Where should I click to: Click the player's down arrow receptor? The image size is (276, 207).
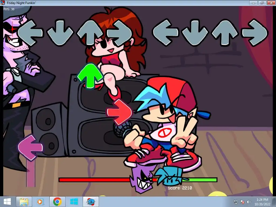pyautogui.click(x=195, y=33)
